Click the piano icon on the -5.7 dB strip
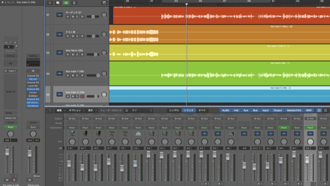The width and height of the screenshot is (330, 186). [85, 133]
